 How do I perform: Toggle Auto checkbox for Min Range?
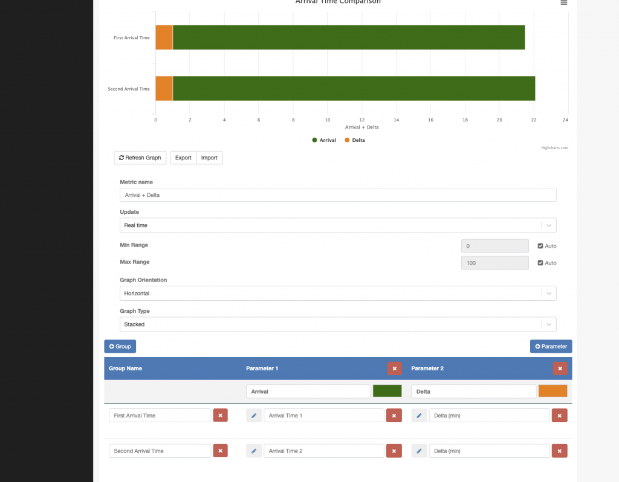tap(540, 246)
